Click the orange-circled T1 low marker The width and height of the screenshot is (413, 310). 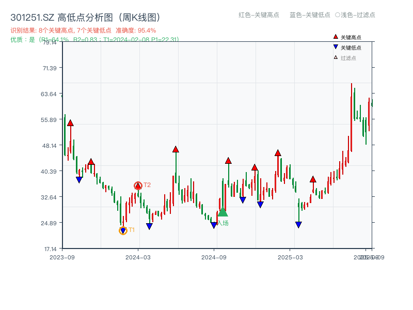coord(123,230)
